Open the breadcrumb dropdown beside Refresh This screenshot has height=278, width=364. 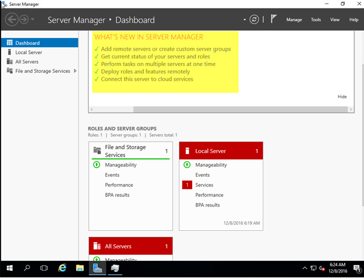point(245,20)
